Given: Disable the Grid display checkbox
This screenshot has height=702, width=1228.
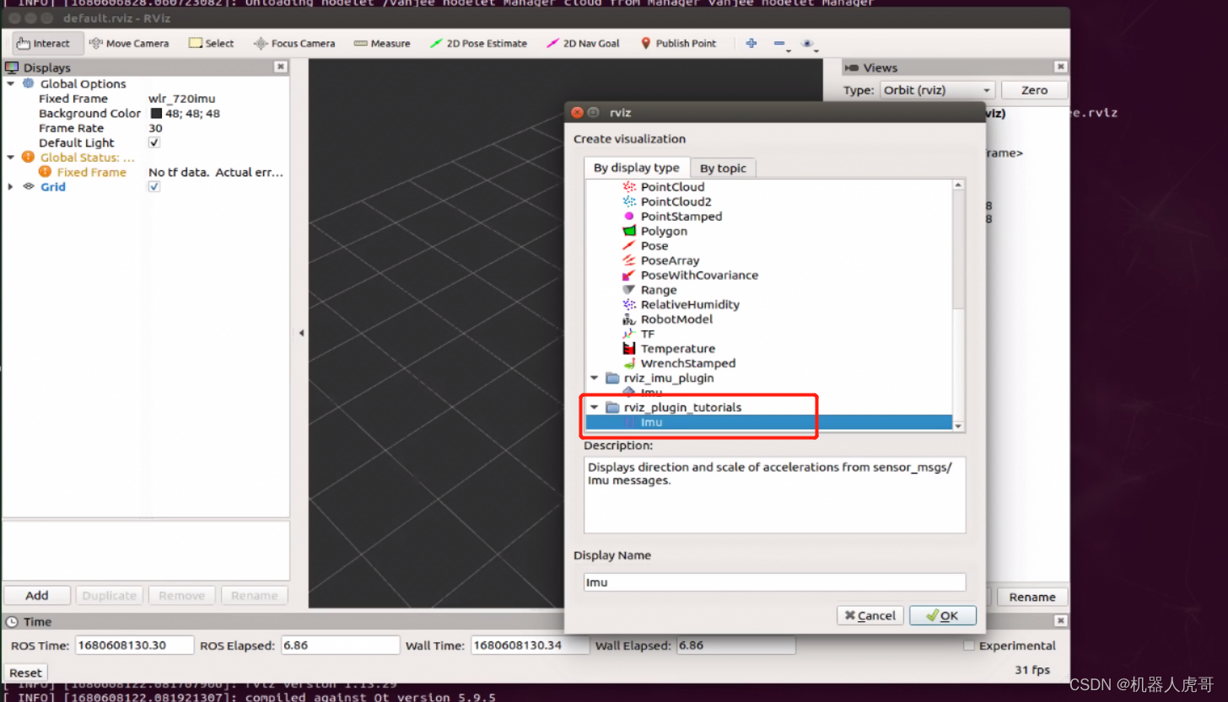Looking at the screenshot, I should [153, 187].
